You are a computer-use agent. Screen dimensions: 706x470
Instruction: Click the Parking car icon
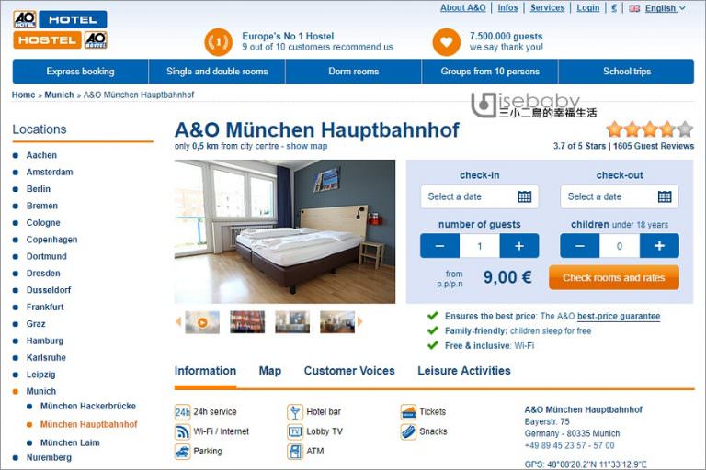coord(182,451)
